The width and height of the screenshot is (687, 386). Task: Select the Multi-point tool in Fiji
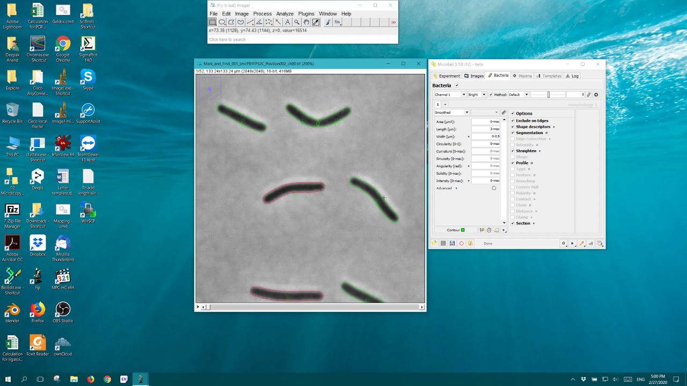tap(269, 22)
